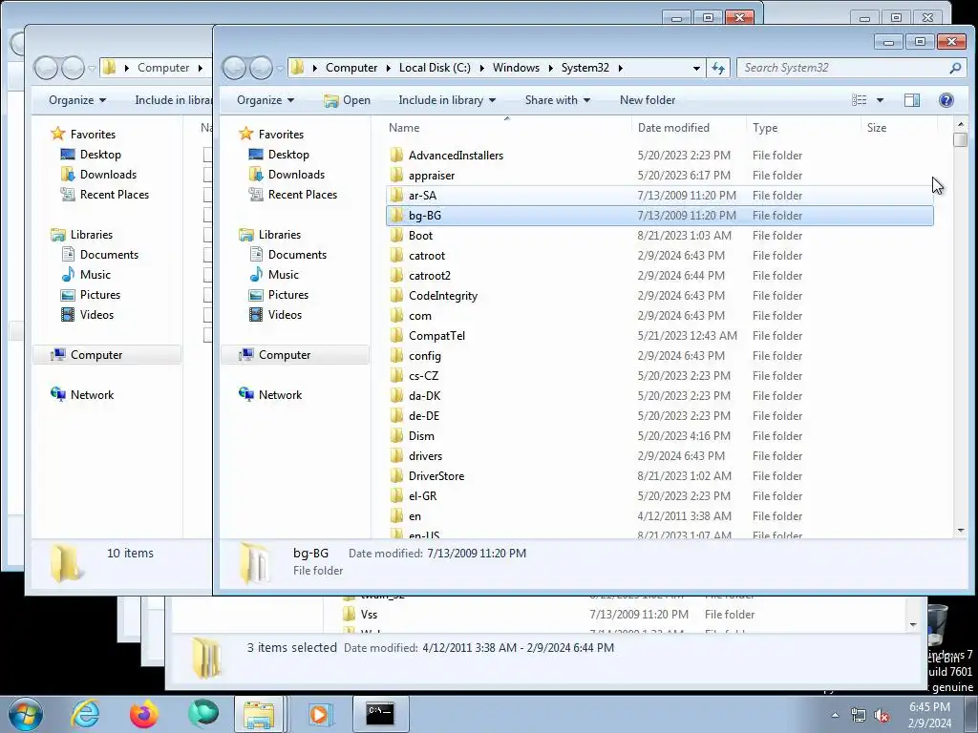978x733 pixels.
Task: Open Organize dropdown in back Computer window
Action: click(77, 99)
